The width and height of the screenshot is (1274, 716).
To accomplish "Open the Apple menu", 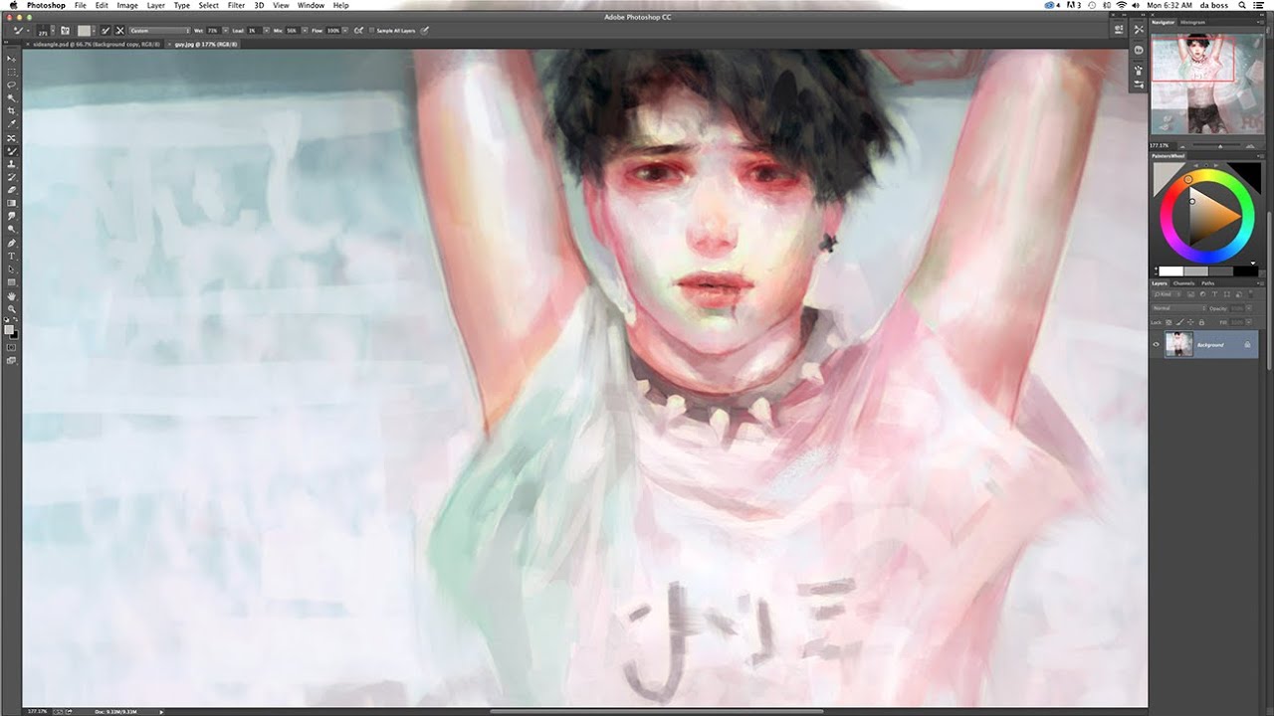I will coord(13,5).
